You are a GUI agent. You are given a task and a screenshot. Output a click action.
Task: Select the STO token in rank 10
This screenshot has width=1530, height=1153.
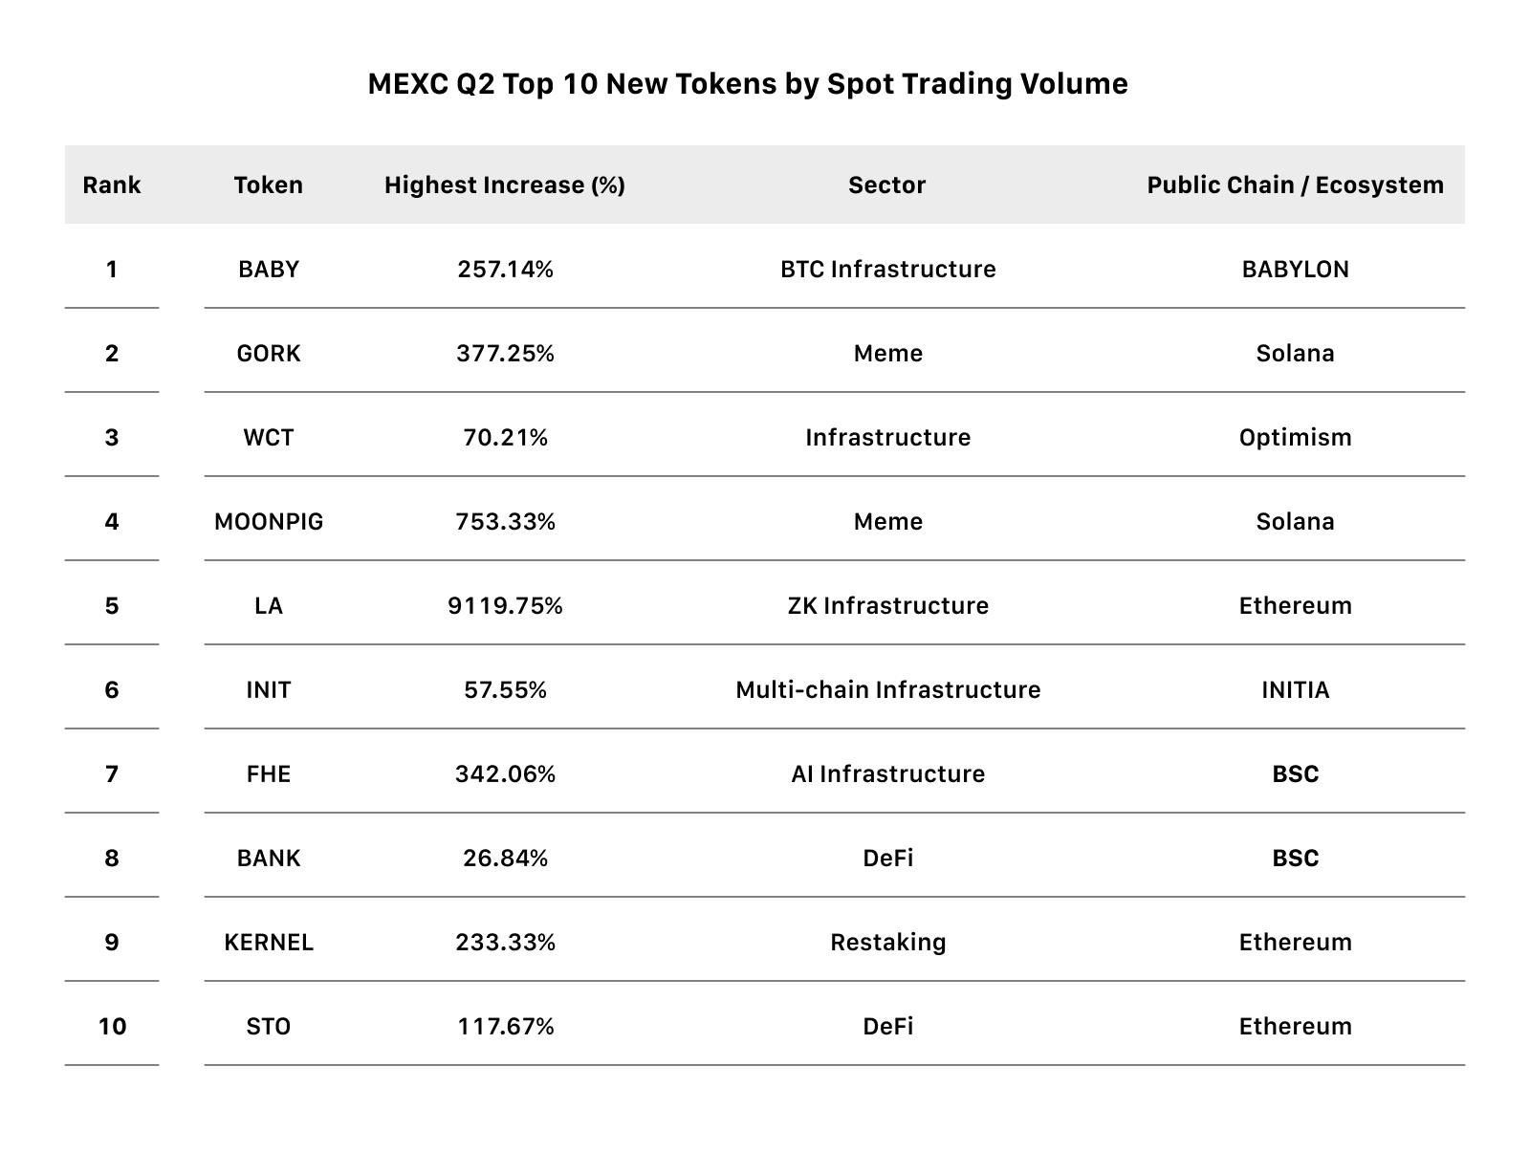coord(269,1027)
